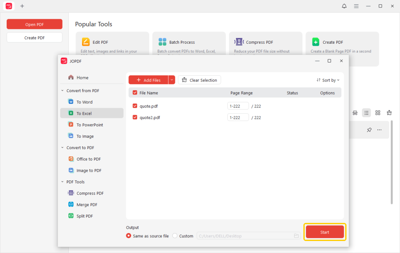Image resolution: width=400 pixels, height=253 pixels.
Task: Click the Start button
Action: click(325, 232)
